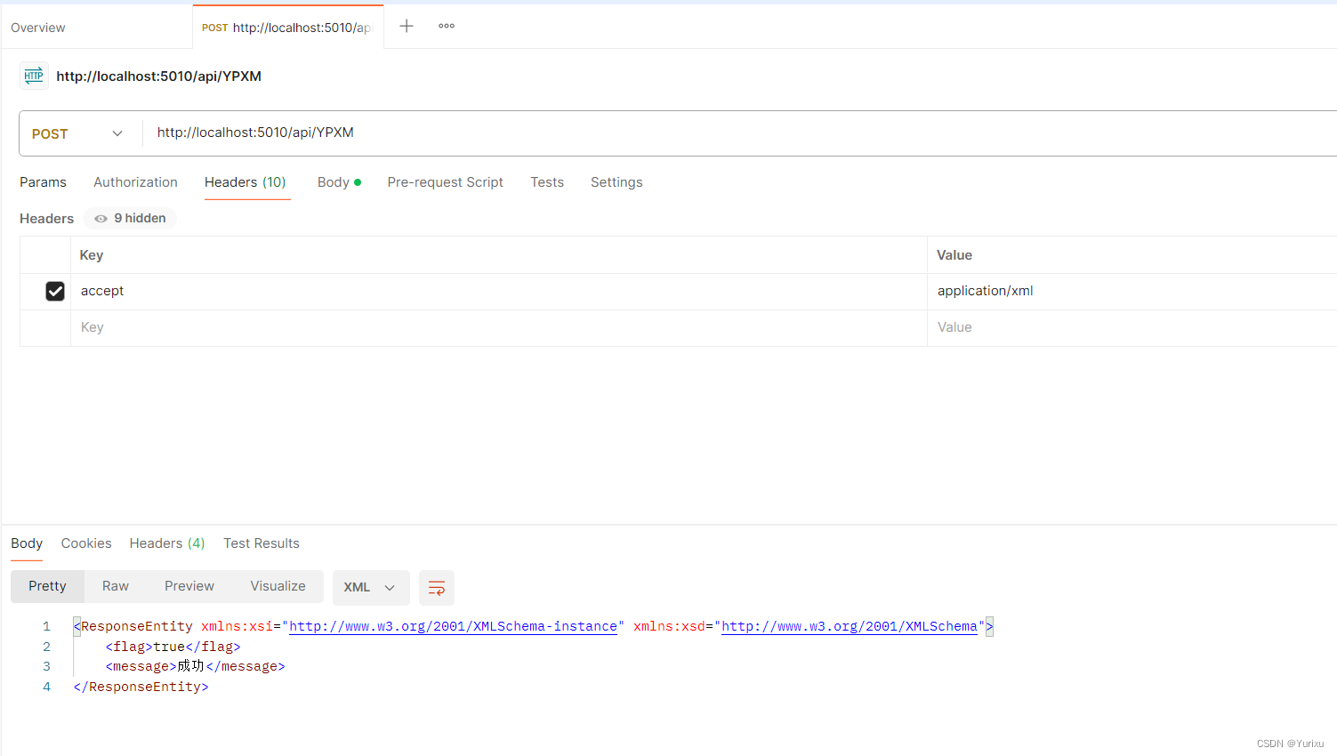
Task: Select the Raw view button
Action: click(116, 586)
